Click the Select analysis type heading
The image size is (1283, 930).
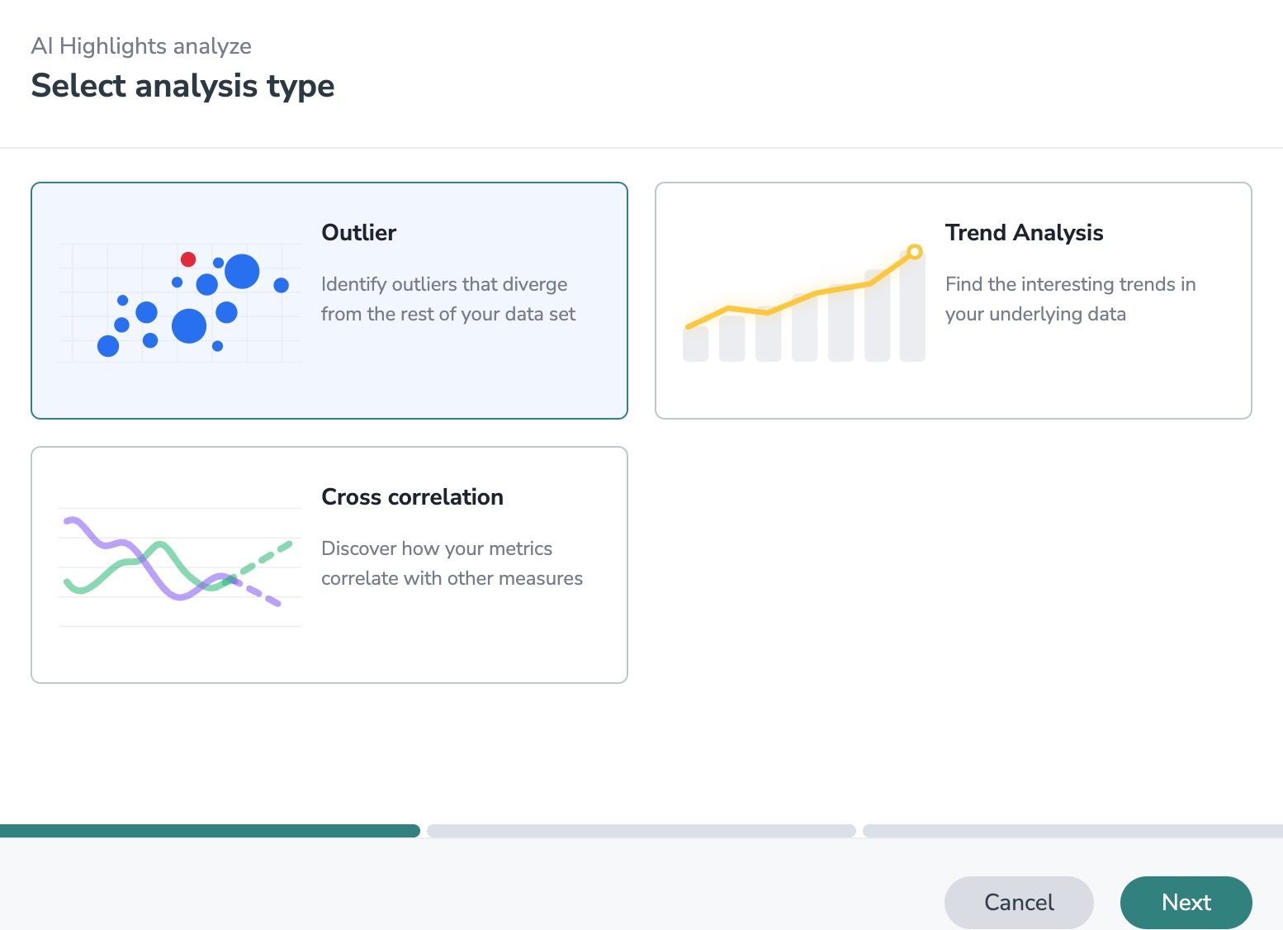coord(182,86)
